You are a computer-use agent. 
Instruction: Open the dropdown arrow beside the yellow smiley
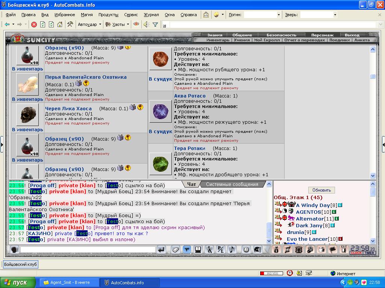pos(223,15)
